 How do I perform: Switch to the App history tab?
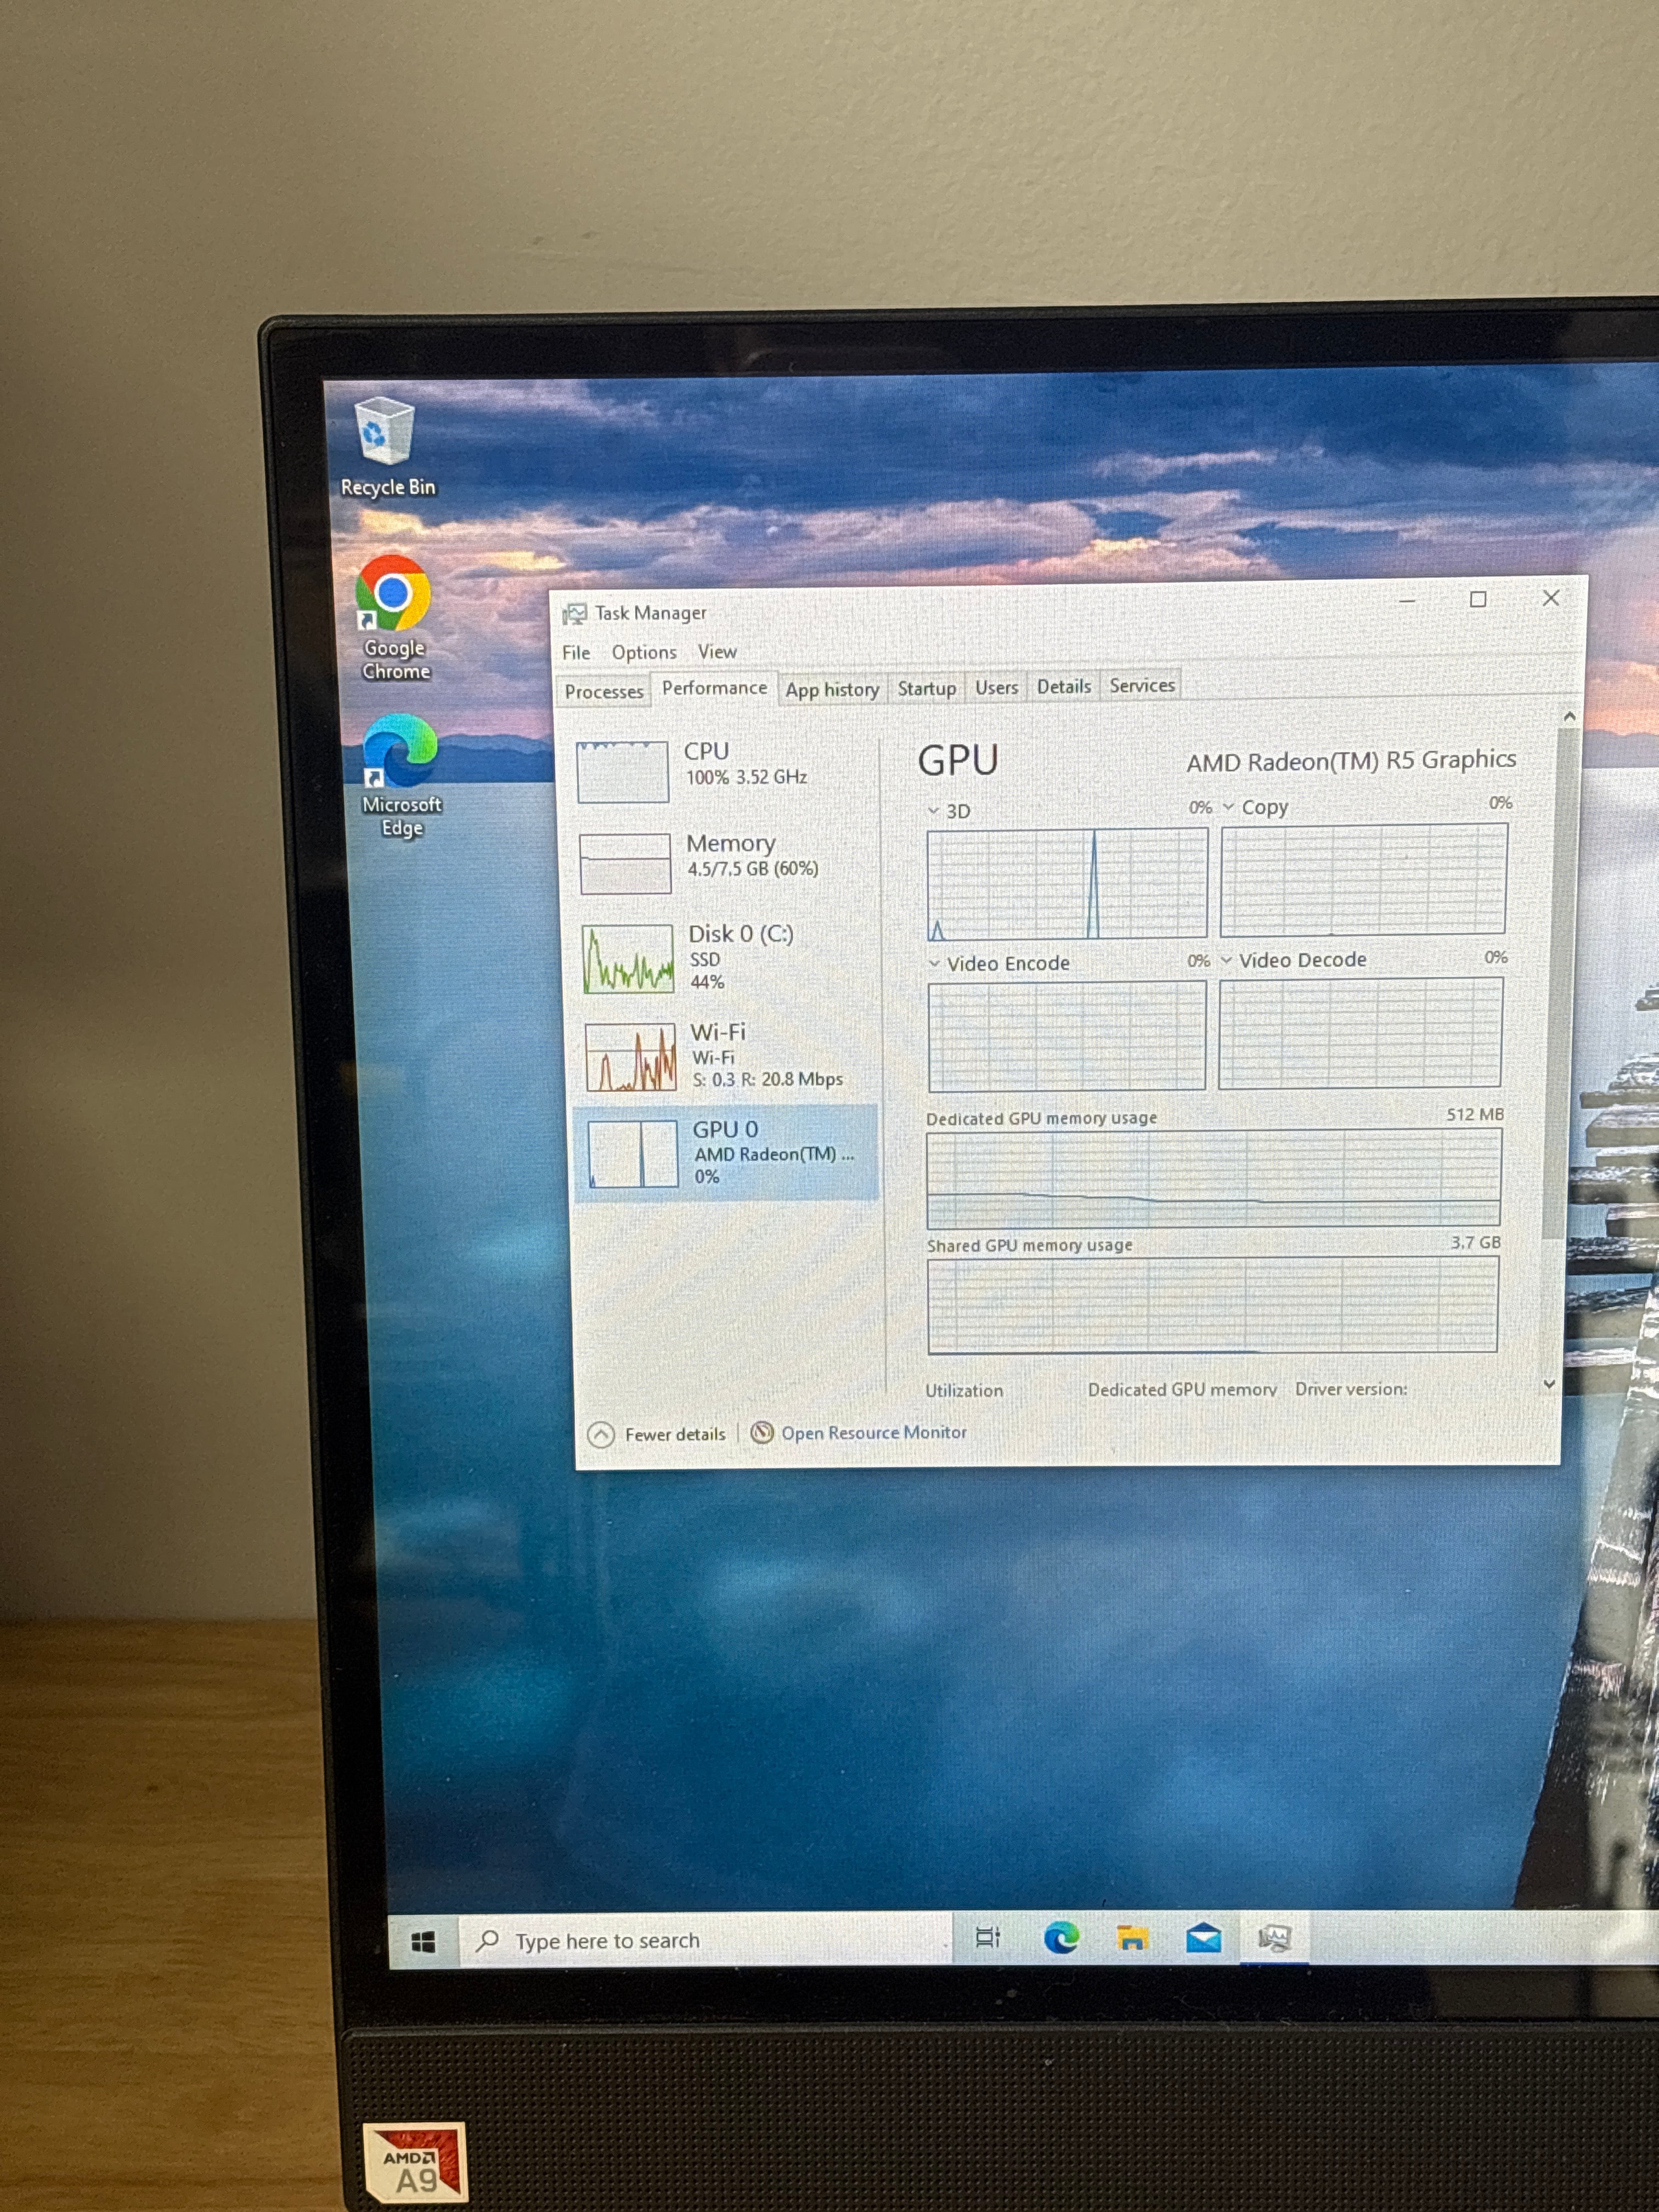(x=832, y=689)
